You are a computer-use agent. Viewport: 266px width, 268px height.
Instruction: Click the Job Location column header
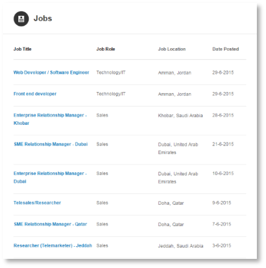[172, 49]
